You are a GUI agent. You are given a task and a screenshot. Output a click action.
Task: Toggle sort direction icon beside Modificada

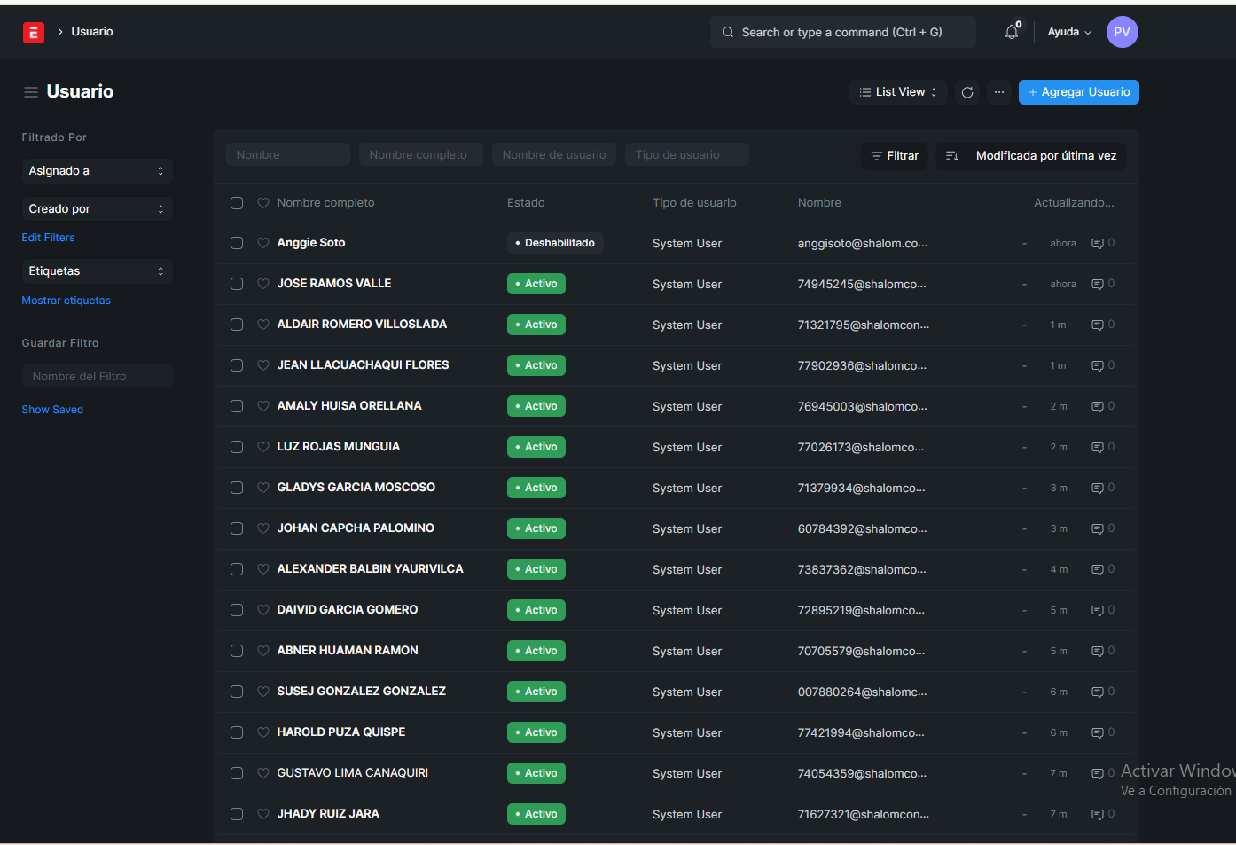click(x=952, y=156)
